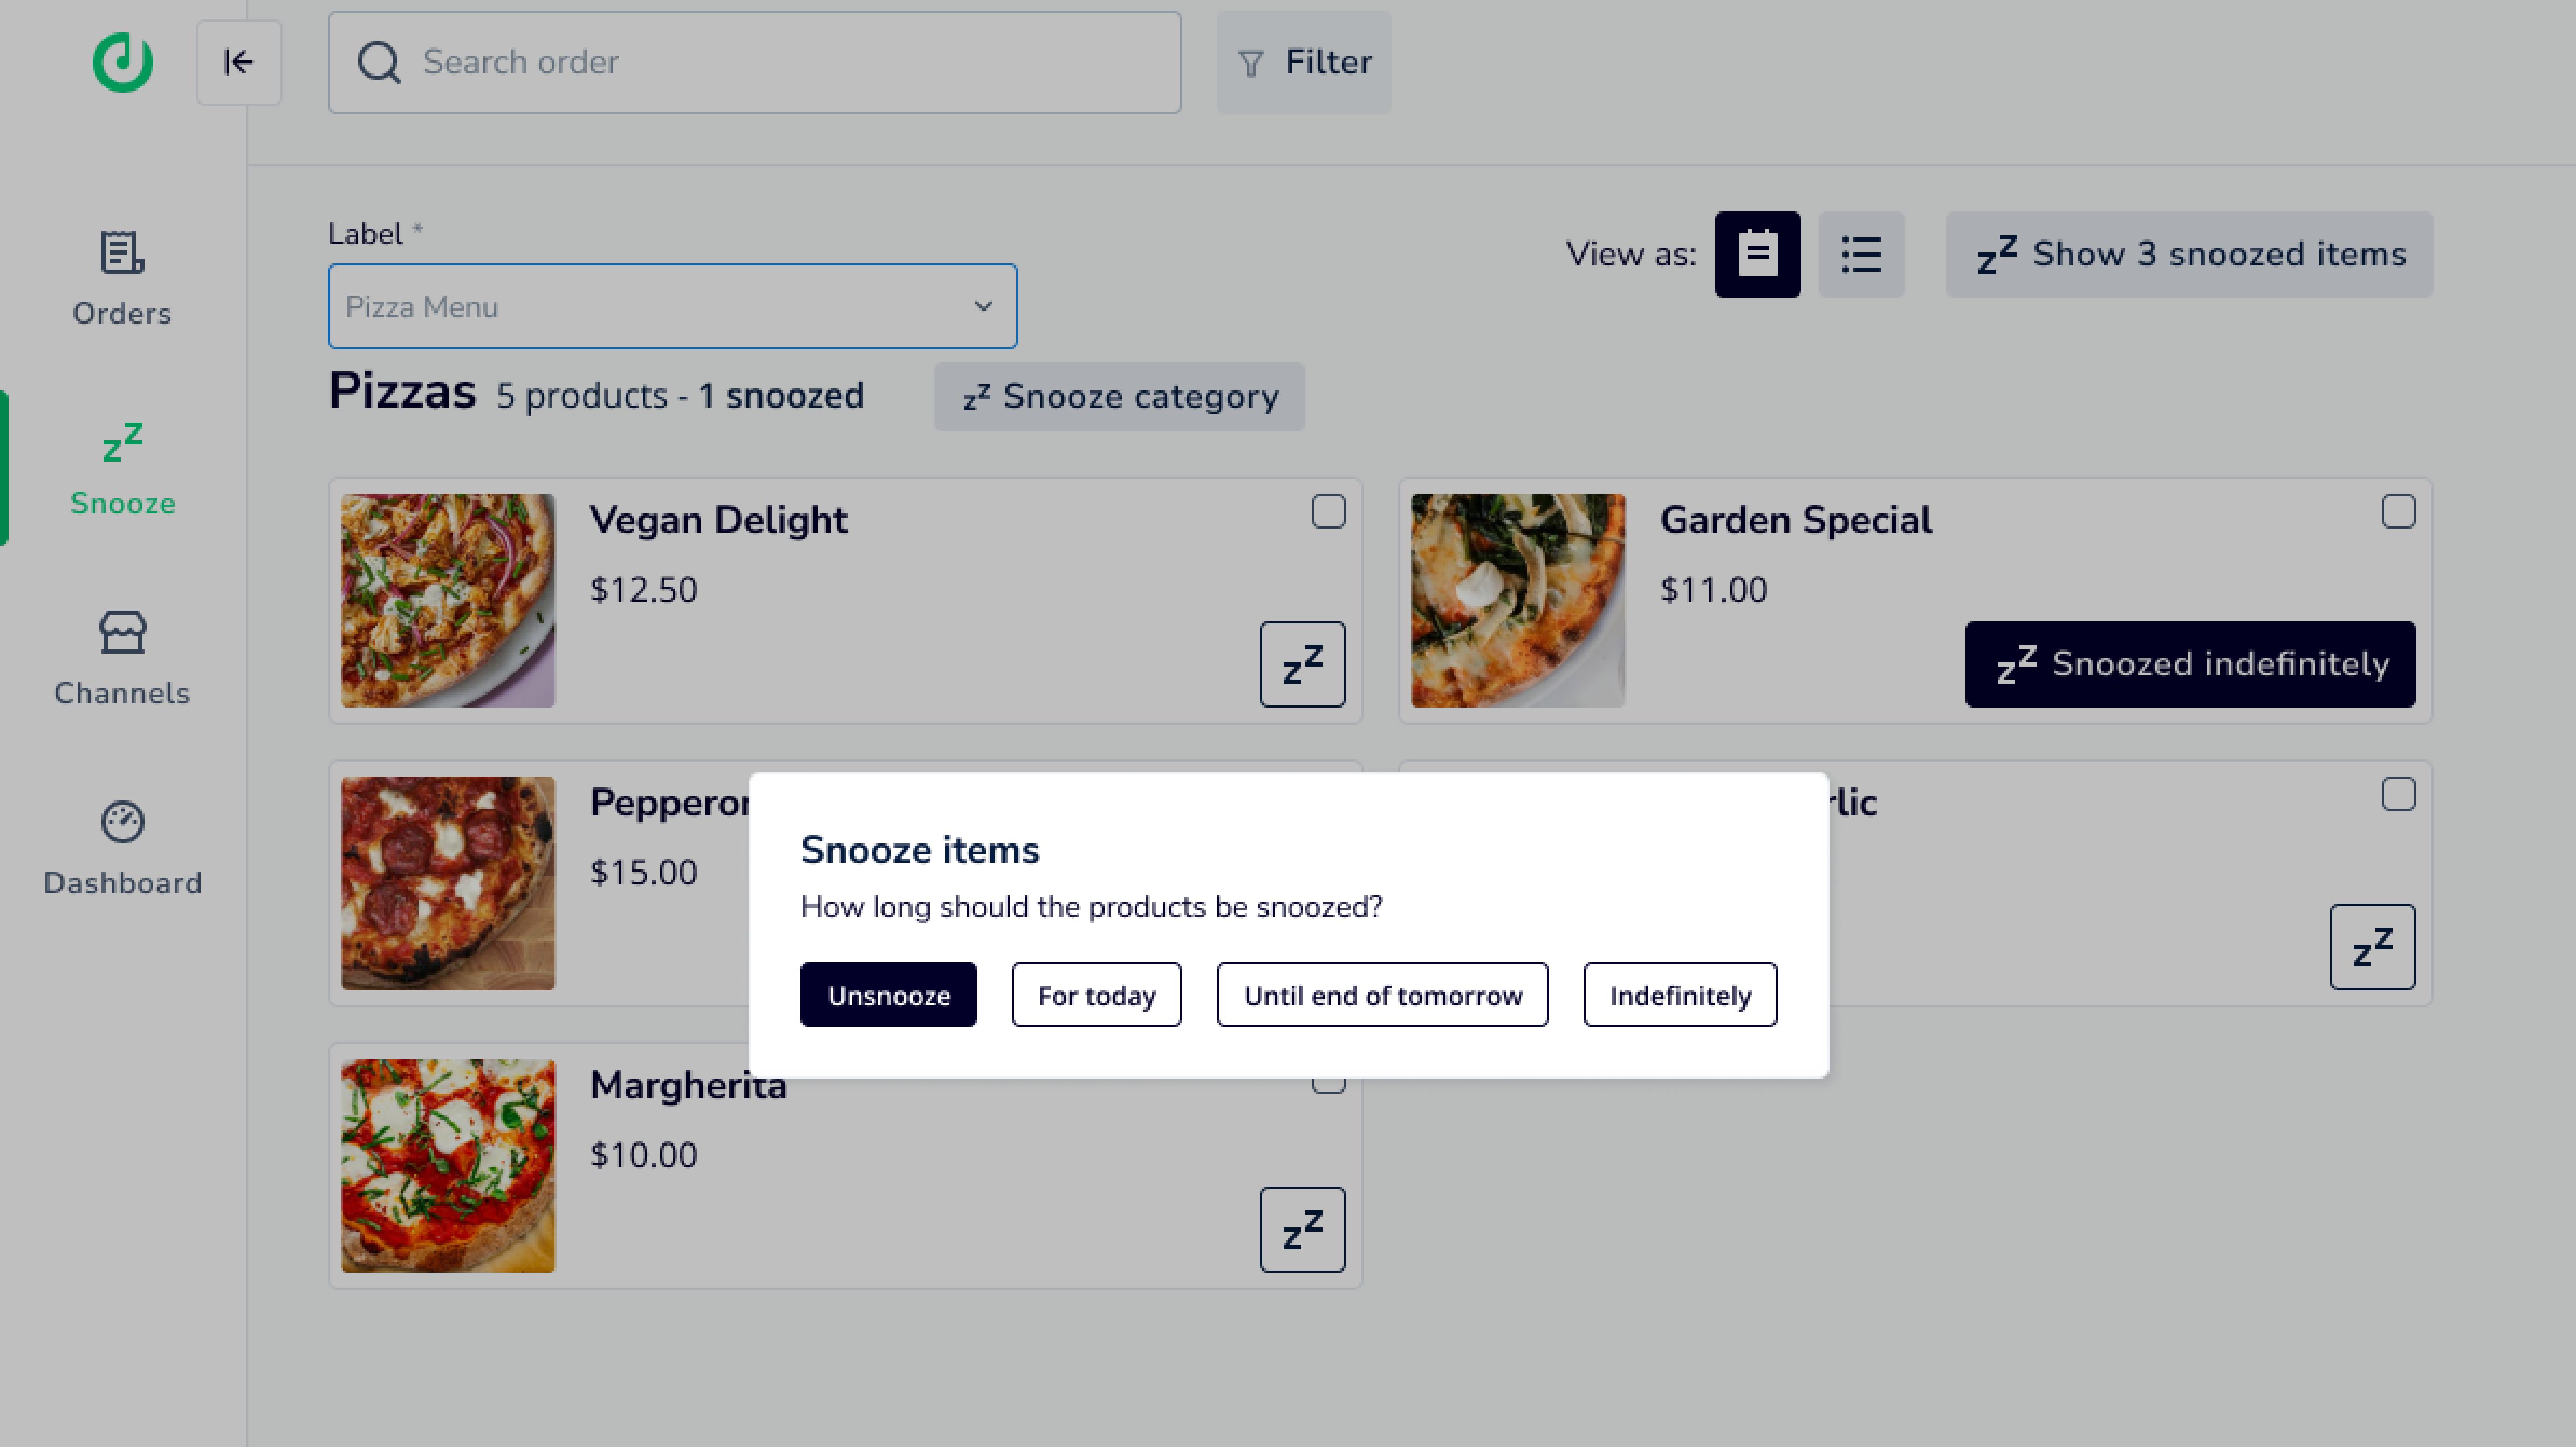Screen dimensions: 2576x1447
Task: Check the Vegan Delight checkbox
Action: click(1329, 512)
